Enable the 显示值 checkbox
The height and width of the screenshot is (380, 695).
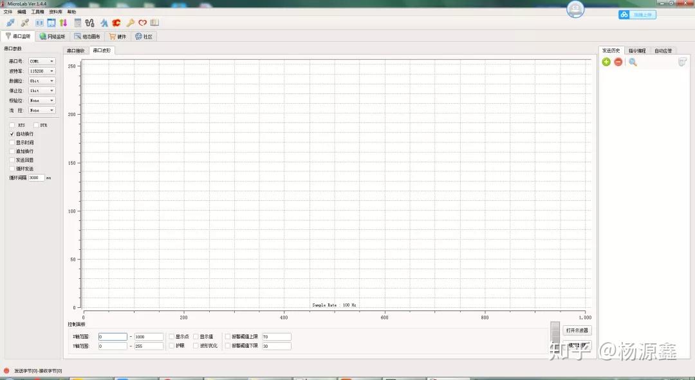(x=196, y=337)
